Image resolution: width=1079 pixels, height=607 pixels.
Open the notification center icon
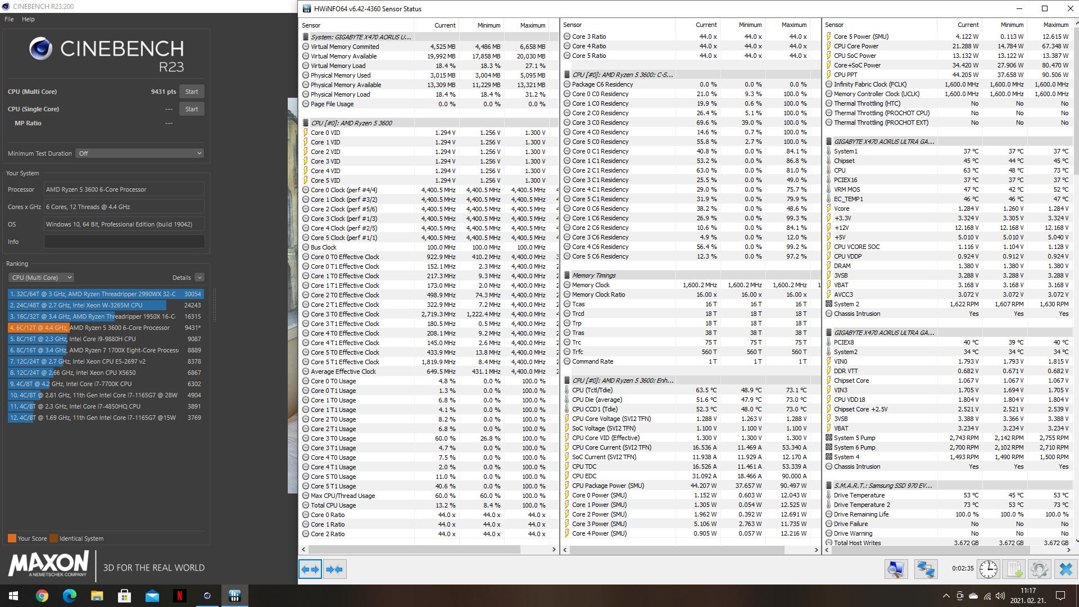point(1060,596)
